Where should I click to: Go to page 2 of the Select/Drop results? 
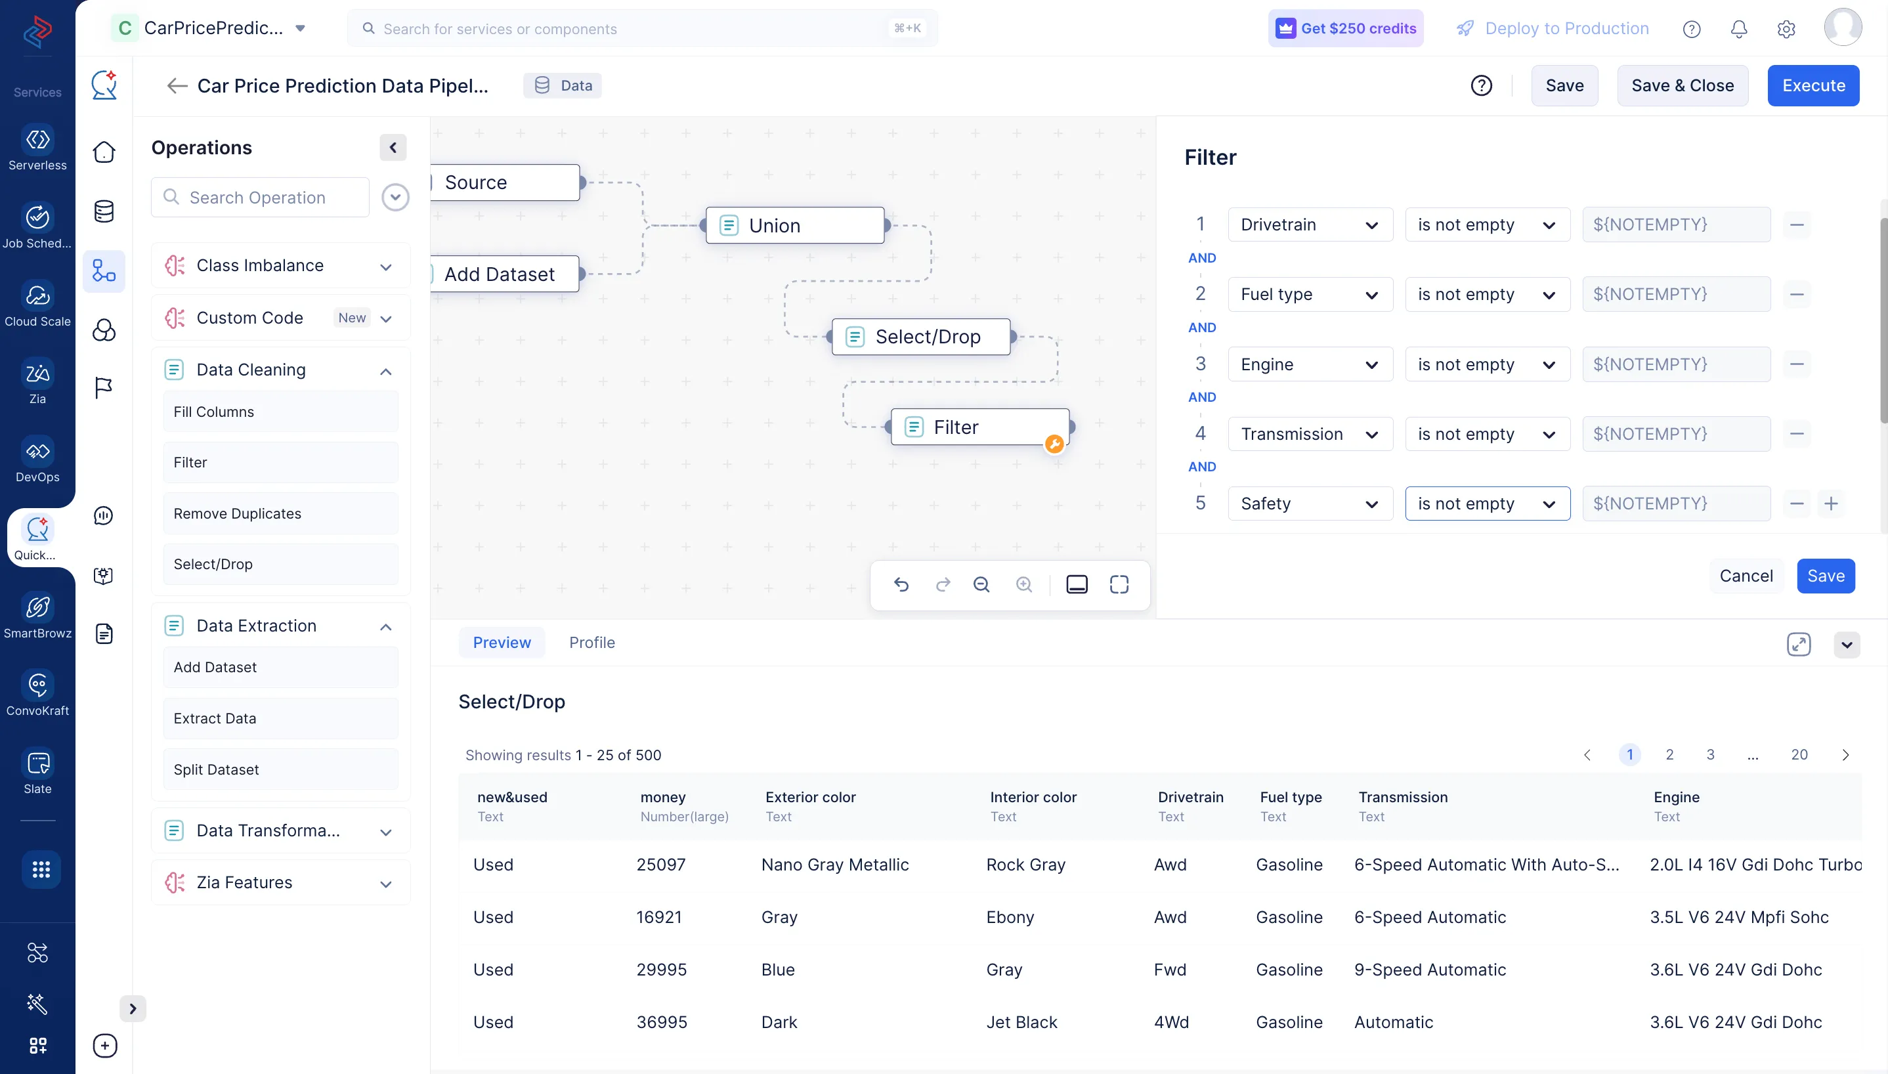pos(1669,754)
